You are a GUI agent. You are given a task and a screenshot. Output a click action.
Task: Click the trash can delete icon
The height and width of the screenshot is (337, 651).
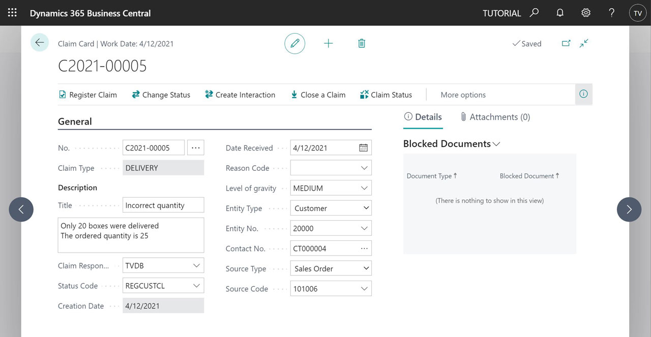(x=362, y=44)
